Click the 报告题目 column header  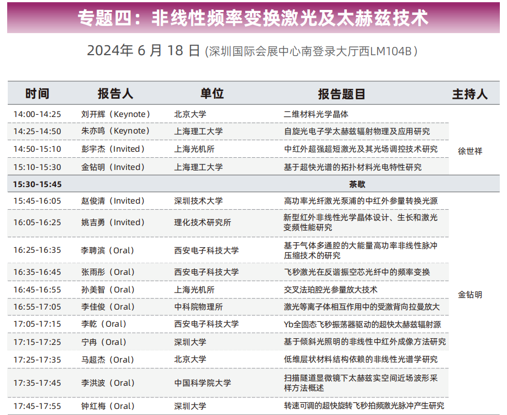click(341, 94)
